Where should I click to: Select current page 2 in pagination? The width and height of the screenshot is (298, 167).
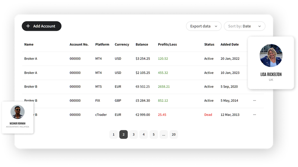(123, 135)
